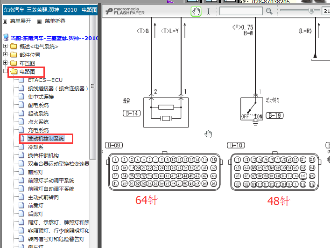
Task: Click the FlashPaper search text field
Action: coord(241,11)
